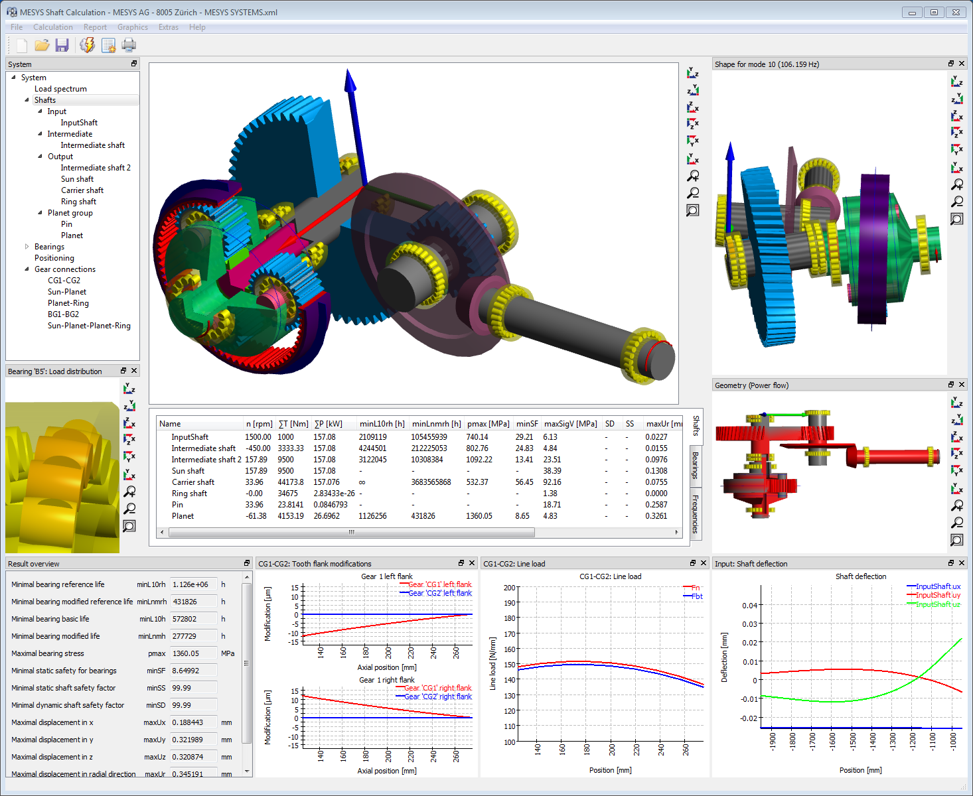This screenshot has height=796, width=973.
Task: Open a file with the folder icon
Action: pos(42,45)
